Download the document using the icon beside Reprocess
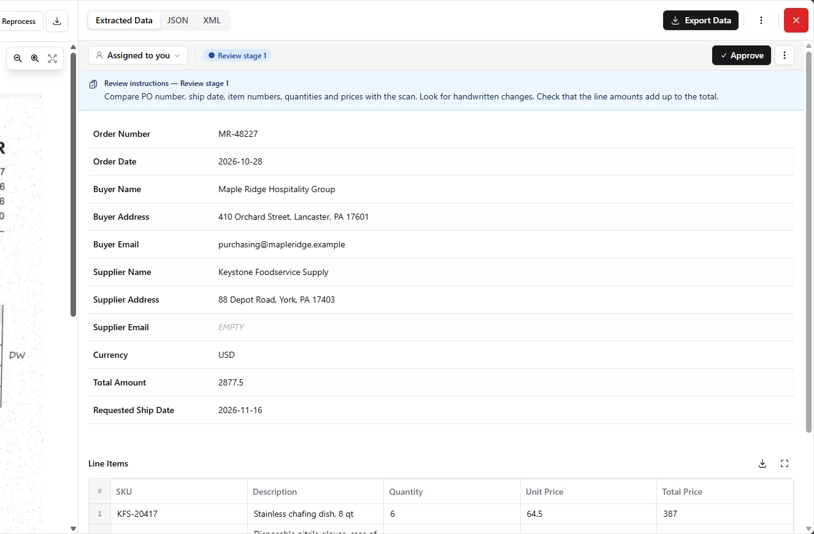This screenshot has height=534, width=814. coord(57,21)
